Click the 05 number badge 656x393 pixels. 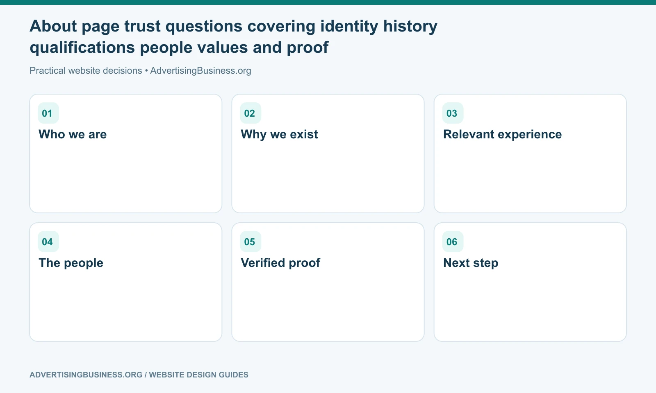point(251,242)
